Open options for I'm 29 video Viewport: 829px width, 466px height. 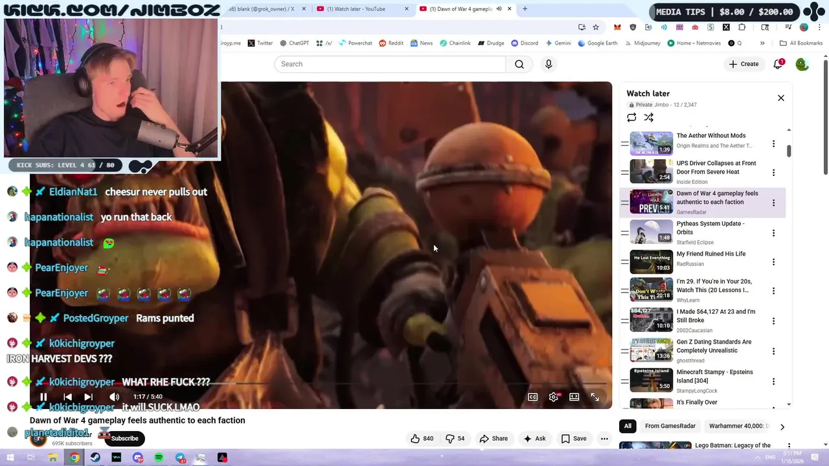tap(773, 291)
